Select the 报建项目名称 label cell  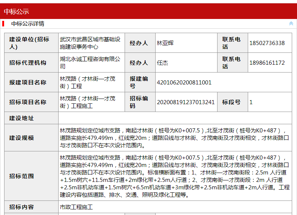coord(31,82)
